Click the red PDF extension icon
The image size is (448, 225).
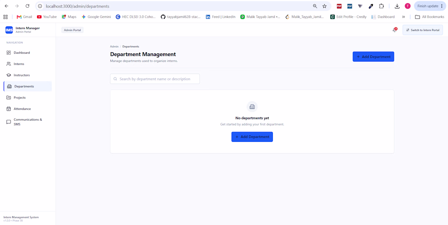(339, 6)
